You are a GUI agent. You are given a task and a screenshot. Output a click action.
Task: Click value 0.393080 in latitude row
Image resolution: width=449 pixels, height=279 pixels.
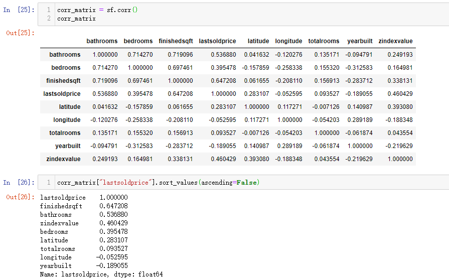pos(400,107)
